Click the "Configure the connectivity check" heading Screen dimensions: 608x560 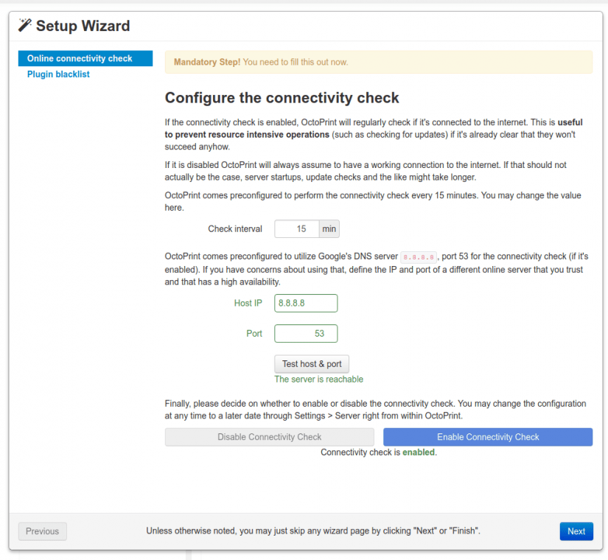pos(282,98)
